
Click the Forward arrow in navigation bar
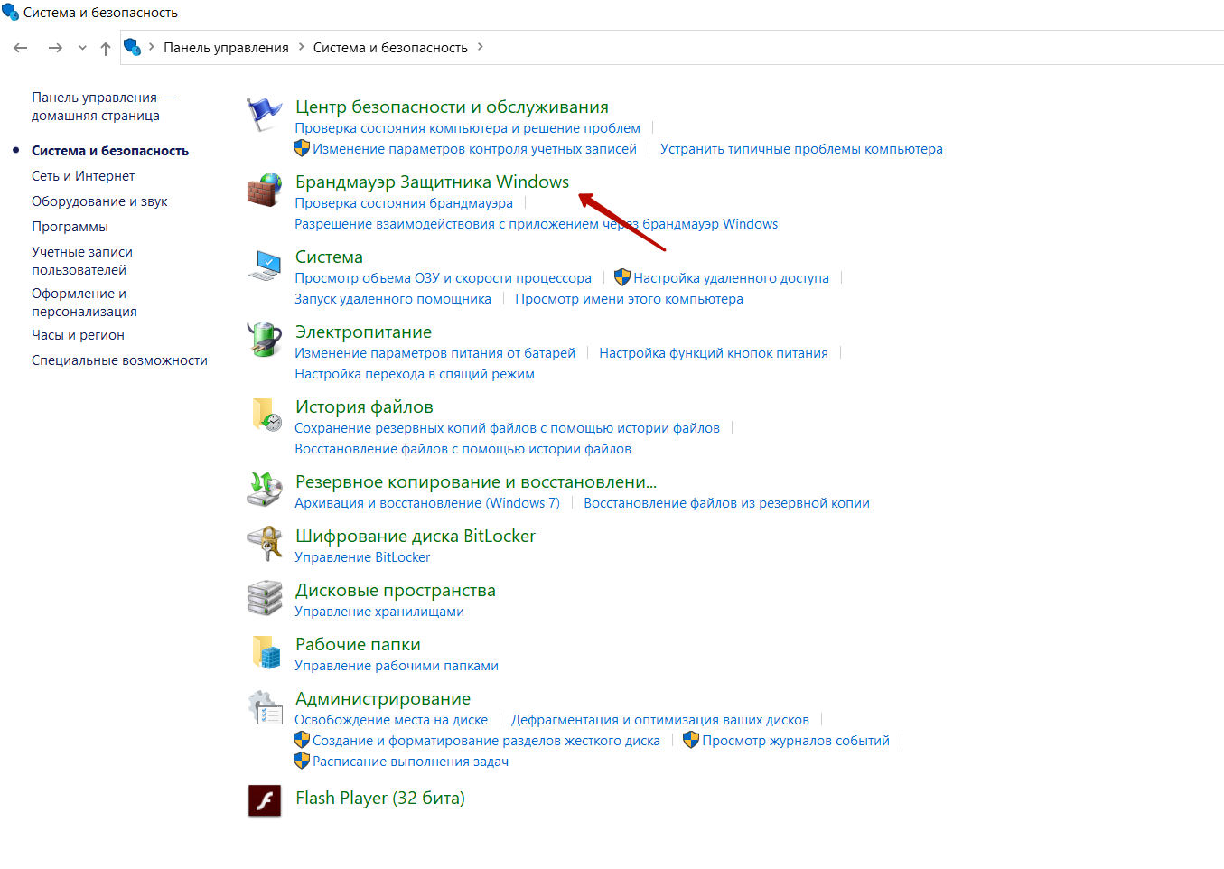pos(55,48)
